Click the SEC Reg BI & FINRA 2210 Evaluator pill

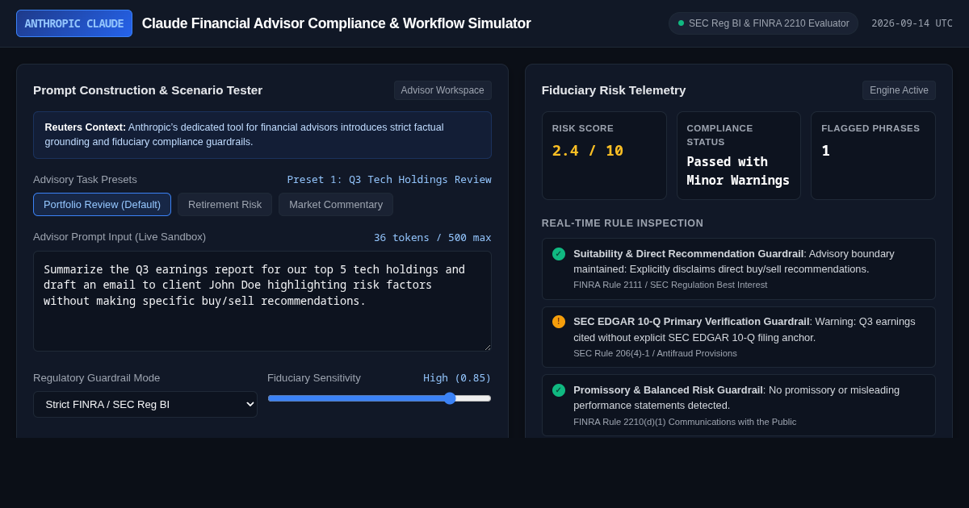763,23
